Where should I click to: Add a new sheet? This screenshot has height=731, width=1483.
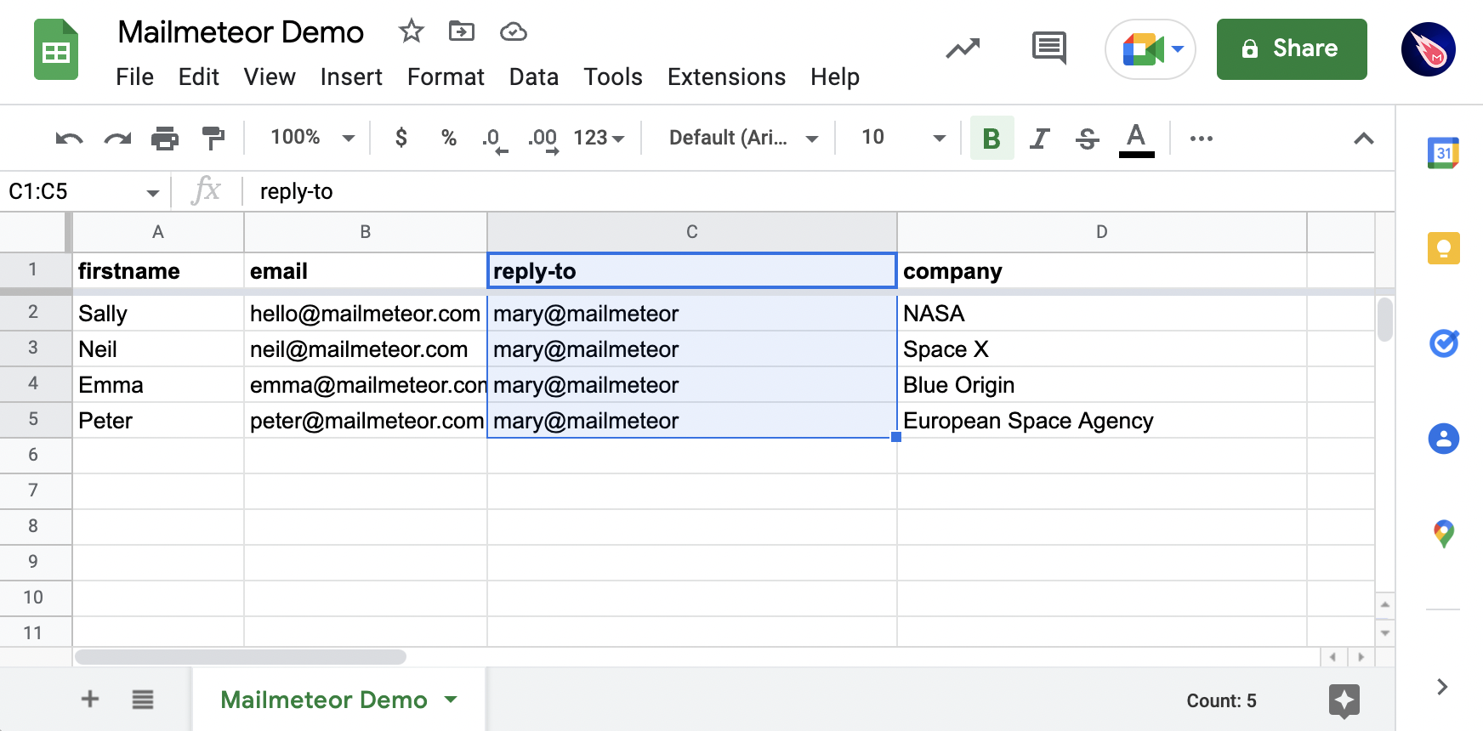[x=90, y=699]
